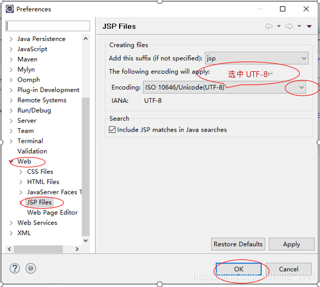Expand the Maven tree node
Screen dimensions: 320x287
tap(12, 59)
